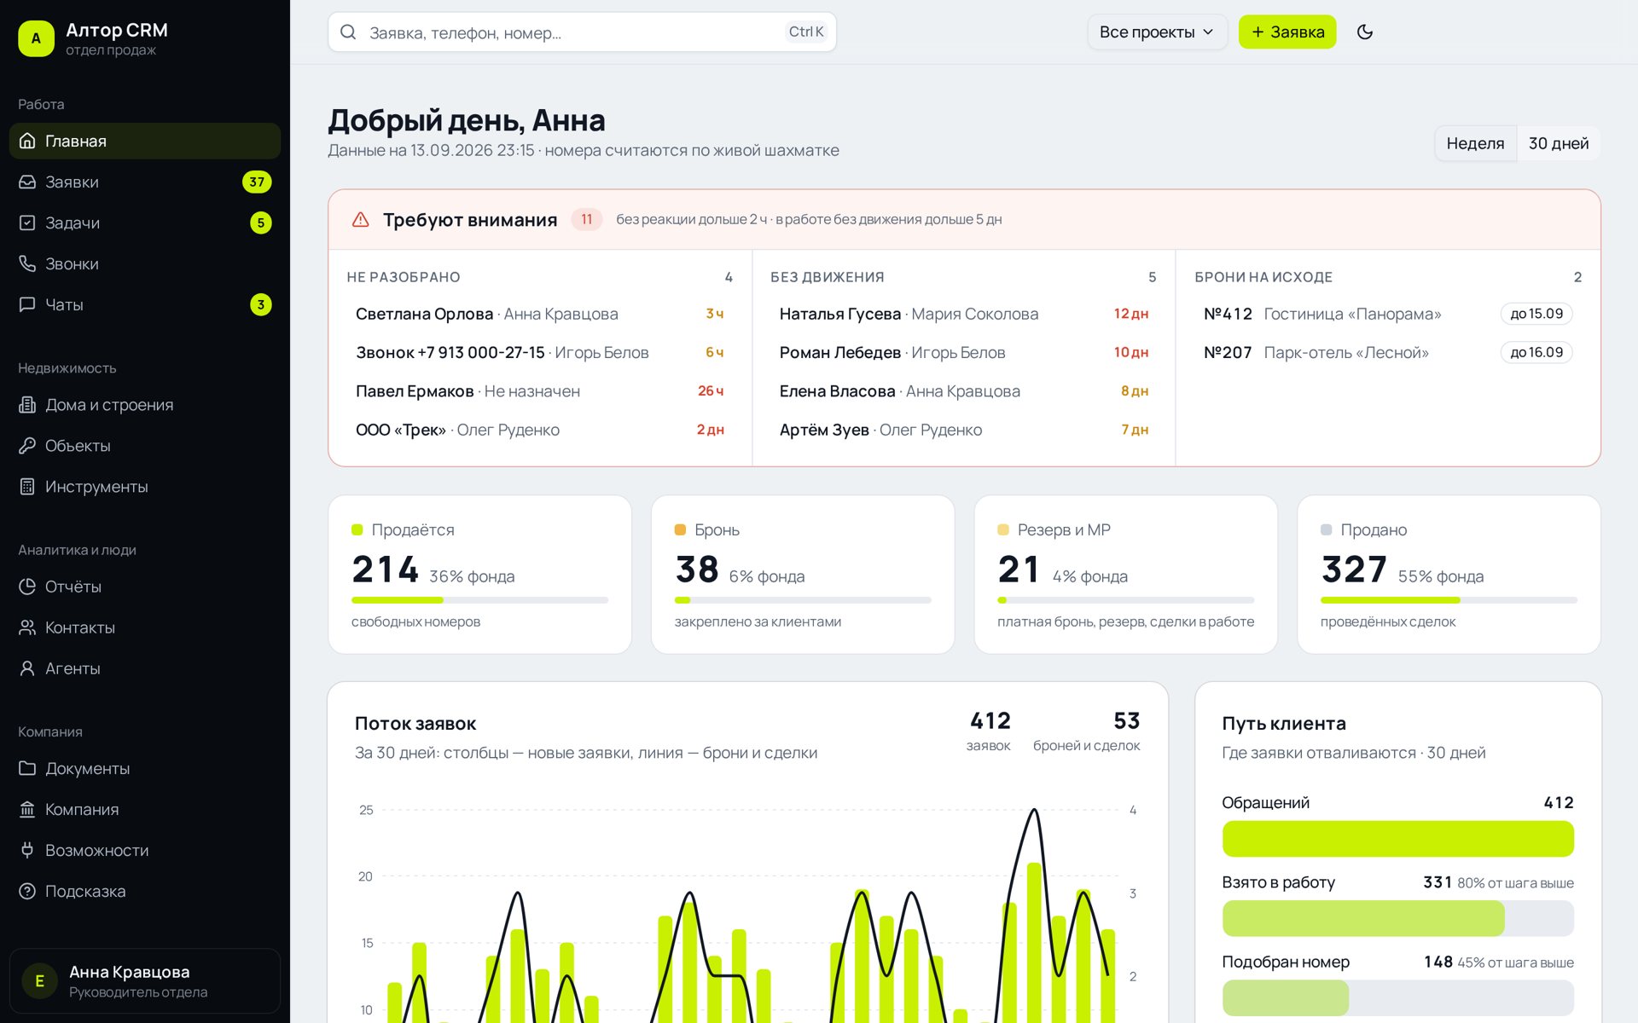Viewport: 1638px width, 1023px height.
Task: Open the Документы section
Action: pos(145,768)
